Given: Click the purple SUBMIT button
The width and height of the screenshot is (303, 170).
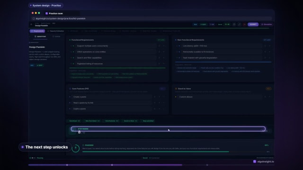Looking at the screenshot, I should pyautogui.click(x=253, y=25).
